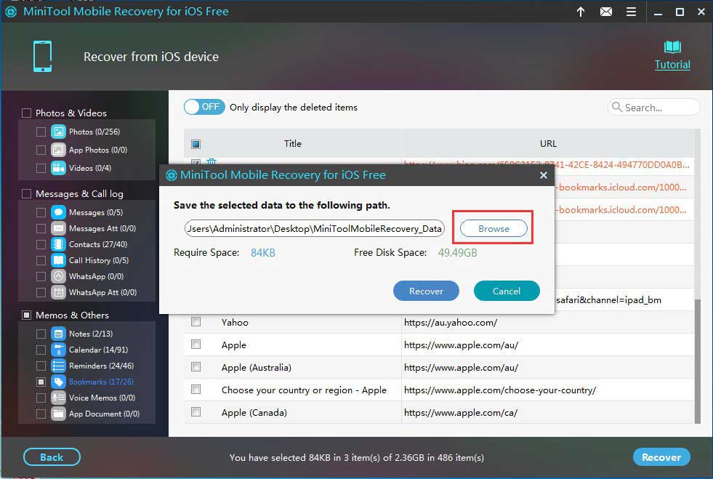Click the App Document category icon

pos(58,414)
